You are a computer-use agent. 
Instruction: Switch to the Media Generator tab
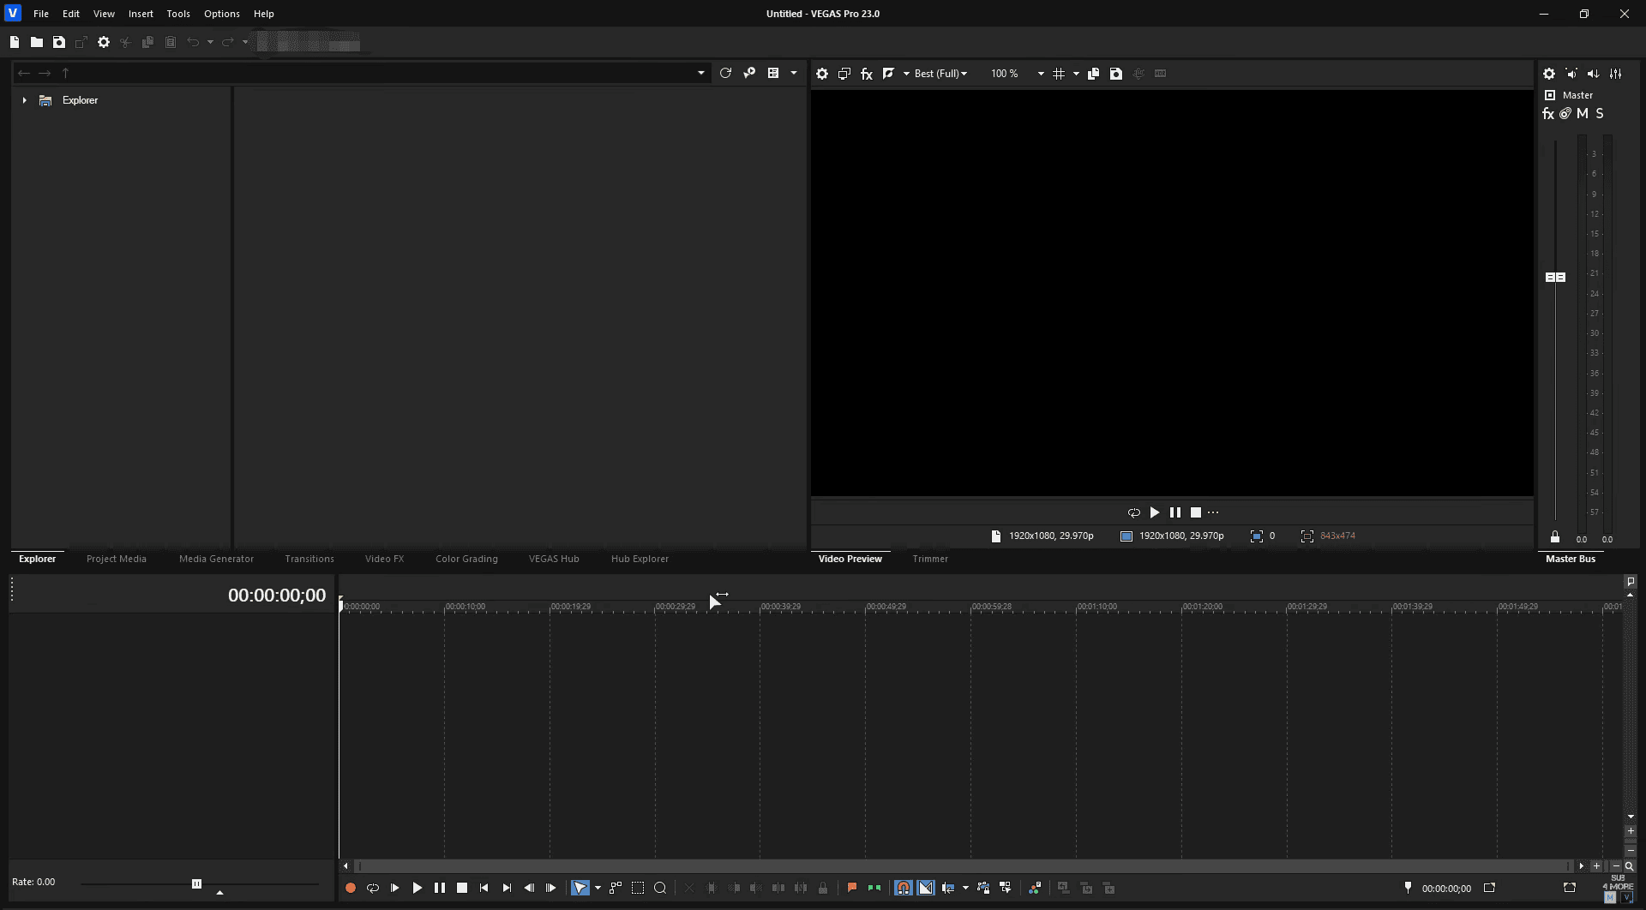[216, 559]
